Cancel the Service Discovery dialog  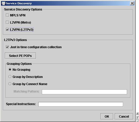[x=124, y=116]
